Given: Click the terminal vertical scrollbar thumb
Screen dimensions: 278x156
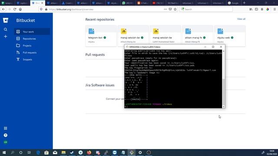Looking at the screenshot, I should 223,92.
